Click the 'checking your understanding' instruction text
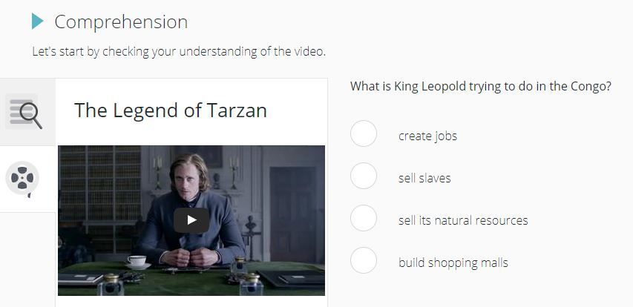Image resolution: width=633 pixels, height=307 pixels. pyautogui.click(x=177, y=52)
